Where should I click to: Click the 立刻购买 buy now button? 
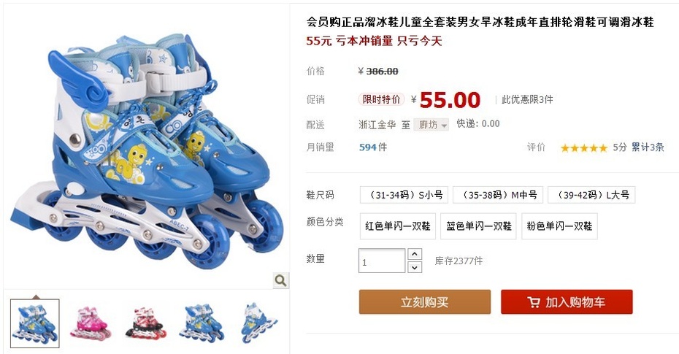click(425, 301)
